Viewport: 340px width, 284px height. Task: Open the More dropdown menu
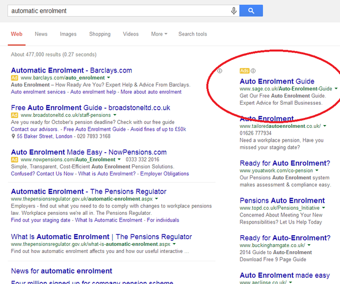pyautogui.click(x=159, y=34)
